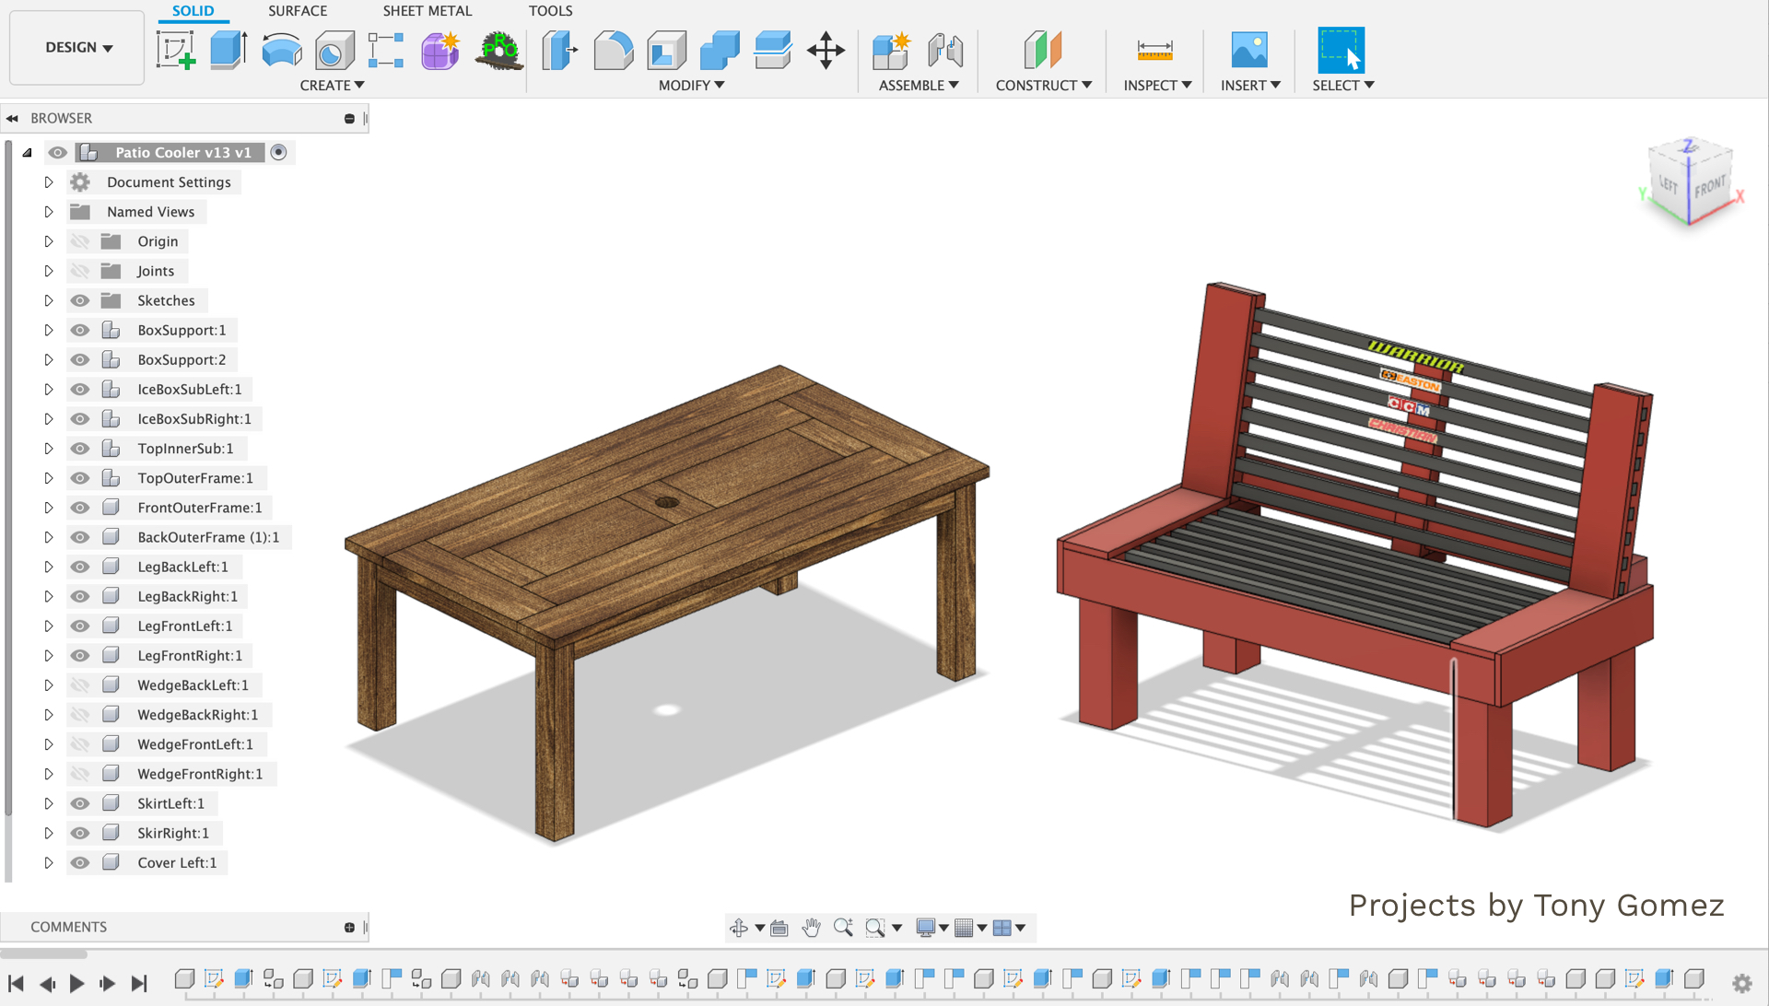The image size is (1769, 1006).
Task: Switch to SURFACE tab in toolbar
Action: (x=297, y=10)
